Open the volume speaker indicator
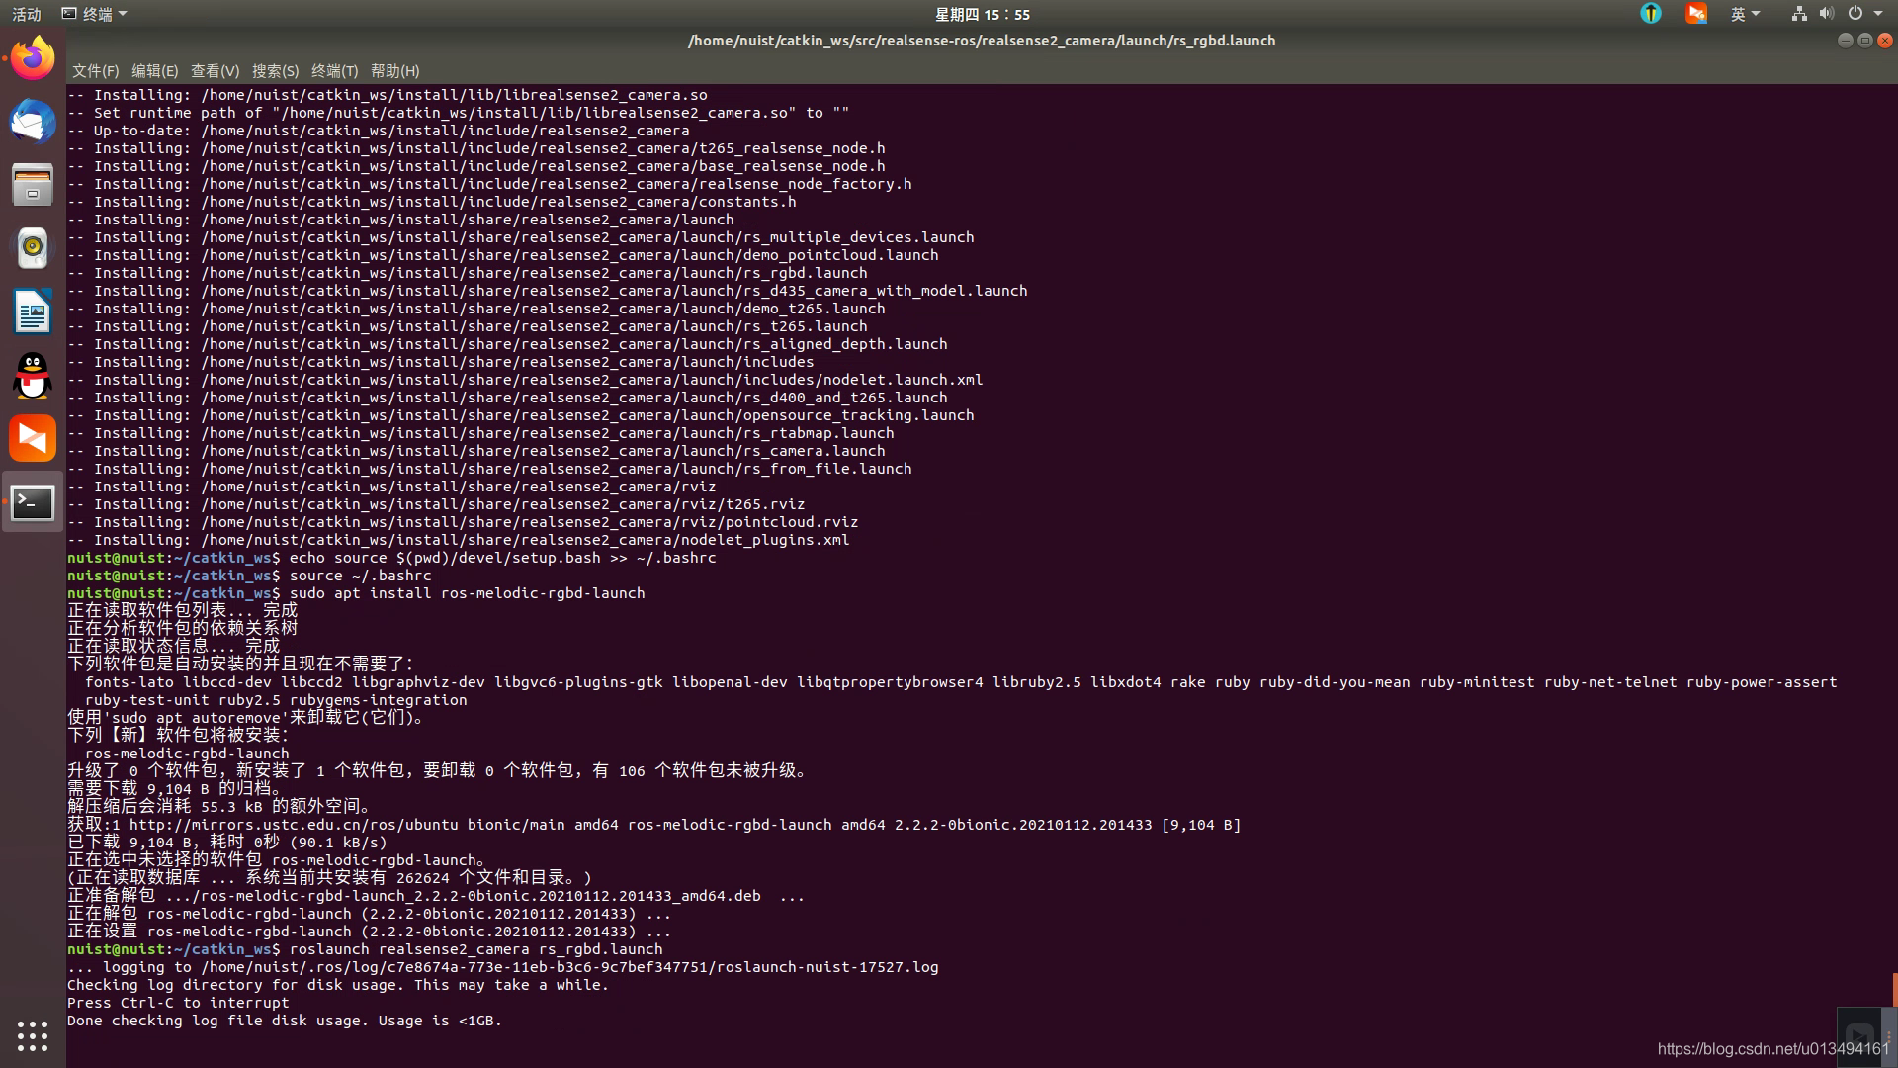Screen dimensions: 1898x1068 tap(1826, 14)
